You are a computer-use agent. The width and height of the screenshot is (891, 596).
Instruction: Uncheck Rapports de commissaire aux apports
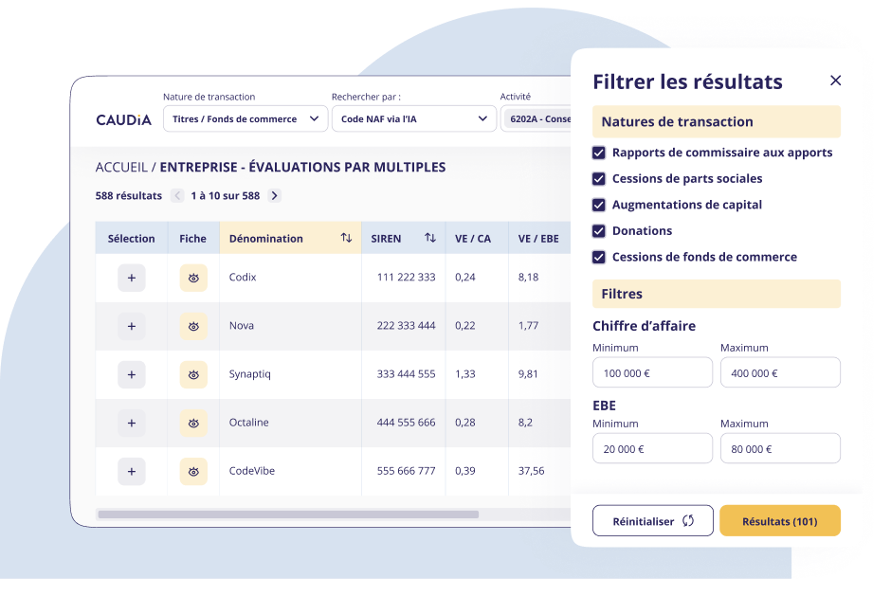coord(600,152)
